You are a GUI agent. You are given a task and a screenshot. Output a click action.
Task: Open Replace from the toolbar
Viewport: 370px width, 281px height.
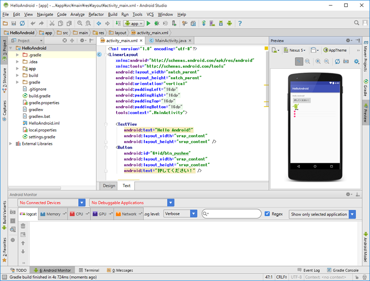(88, 23)
